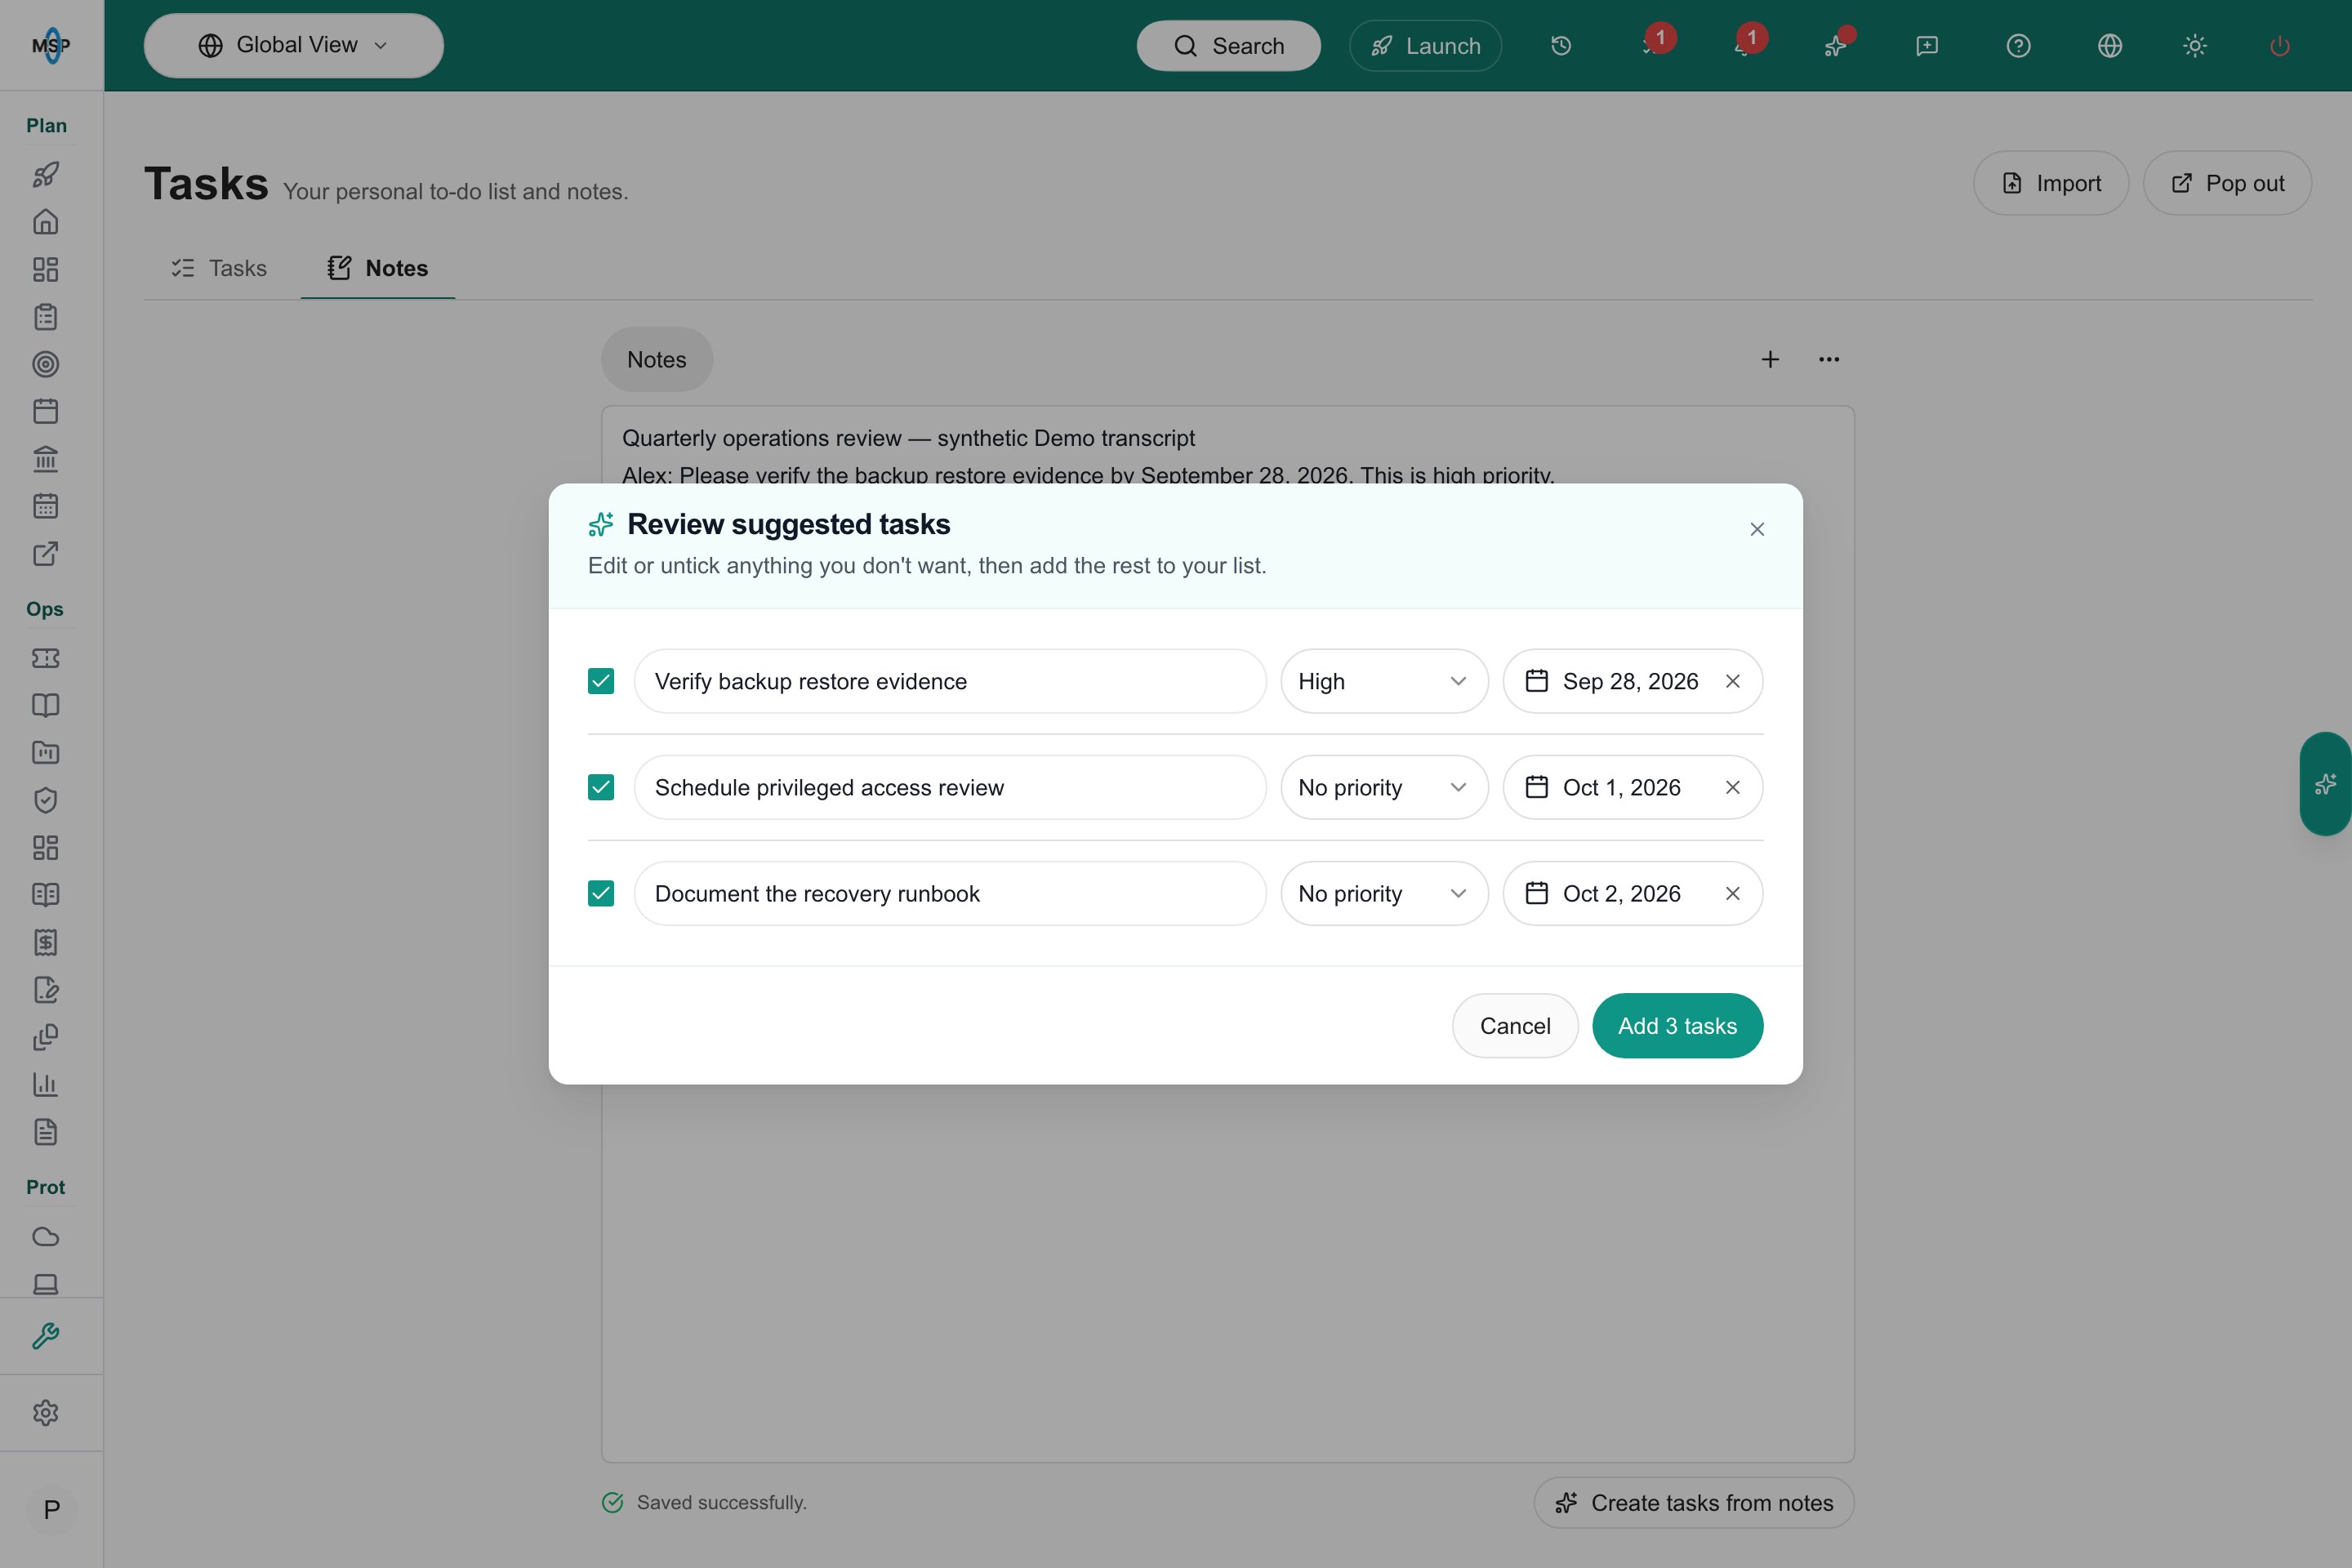Close the Review suggested tasks dialog
2352x1568 pixels.
pos(1757,529)
